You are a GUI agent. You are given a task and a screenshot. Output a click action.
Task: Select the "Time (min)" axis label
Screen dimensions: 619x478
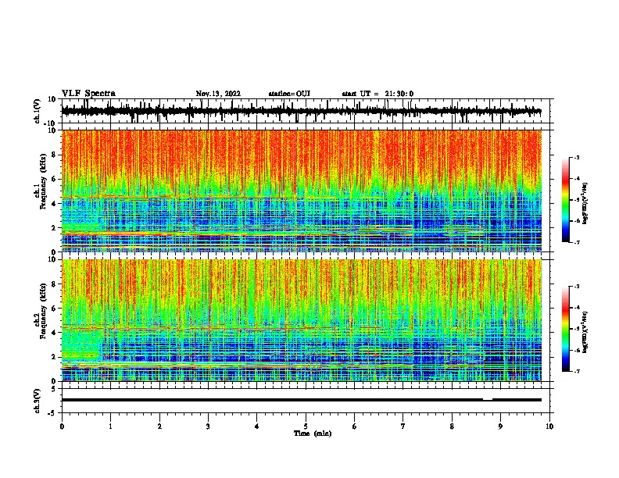coord(313,433)
